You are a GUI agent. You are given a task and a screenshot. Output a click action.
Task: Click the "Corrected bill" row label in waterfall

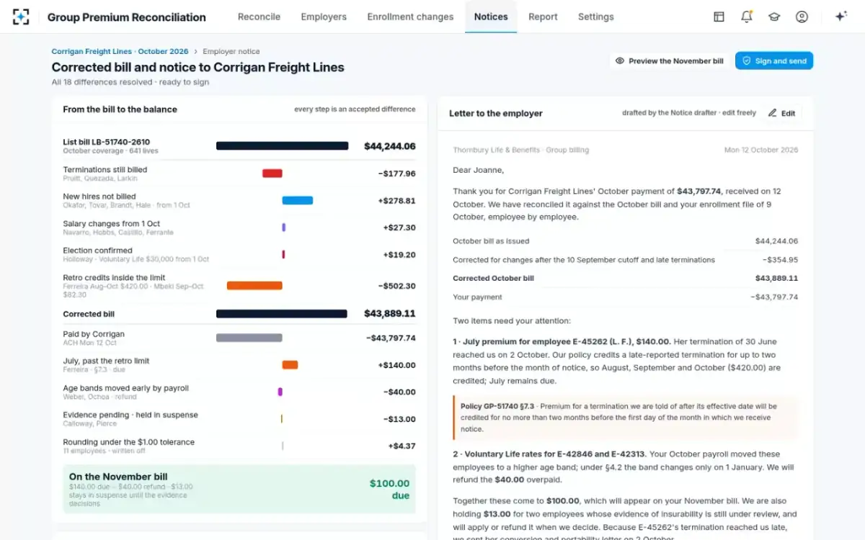click(x=89, y=314)
